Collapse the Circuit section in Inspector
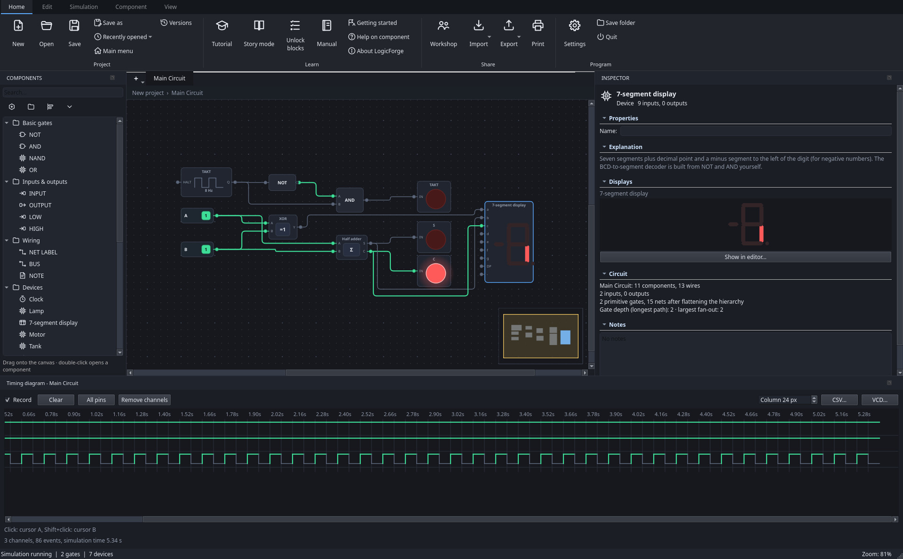903x559 pixels. (x=604, y=274)
